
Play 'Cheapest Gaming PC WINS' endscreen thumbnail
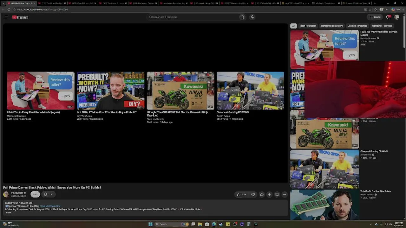(250, 91)
